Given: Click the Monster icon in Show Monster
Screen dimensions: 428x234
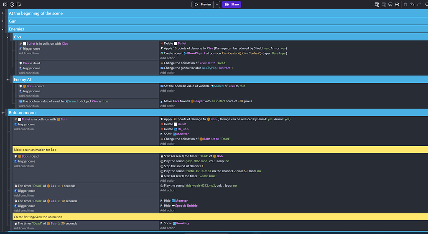Looking at the screenshot, I should (174, 134).
